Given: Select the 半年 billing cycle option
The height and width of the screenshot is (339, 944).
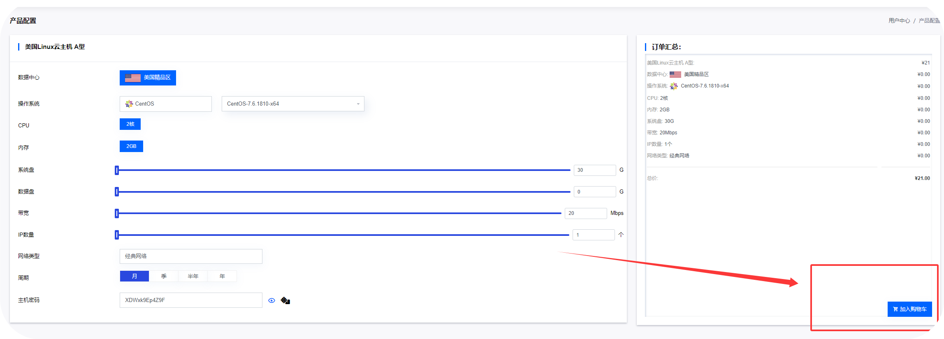Looking at the screenshot, I should (193, 276).
